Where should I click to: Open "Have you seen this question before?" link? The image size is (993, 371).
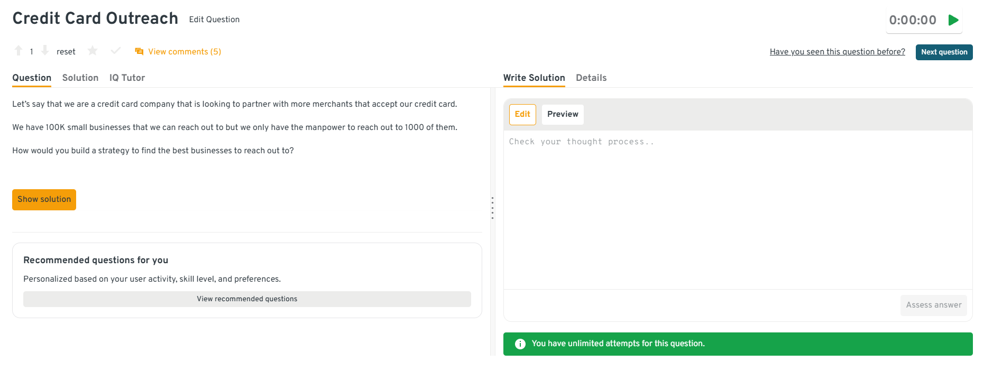point(837,52)
